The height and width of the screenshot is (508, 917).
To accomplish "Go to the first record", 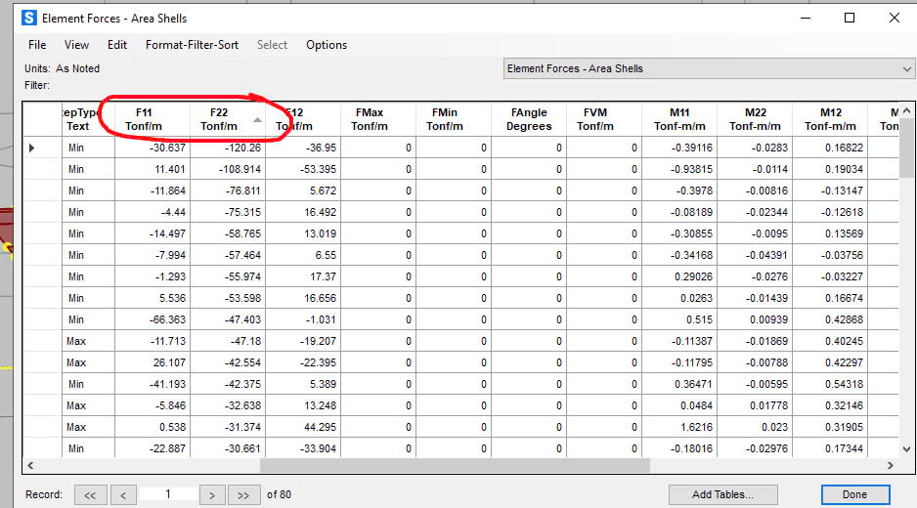I will pos(90,495).
